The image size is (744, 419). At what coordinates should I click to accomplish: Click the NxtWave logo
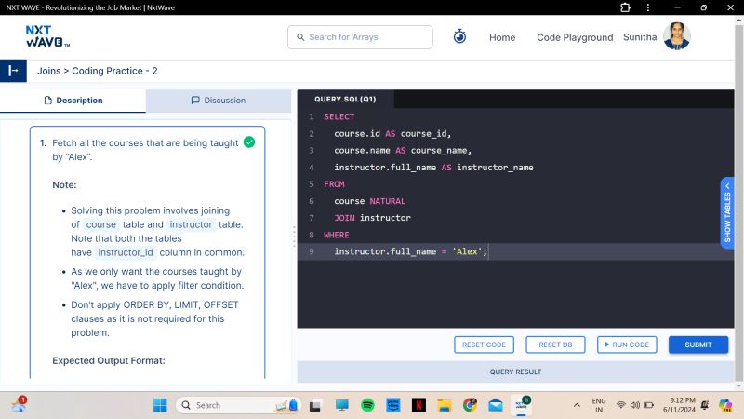point(48,36)
